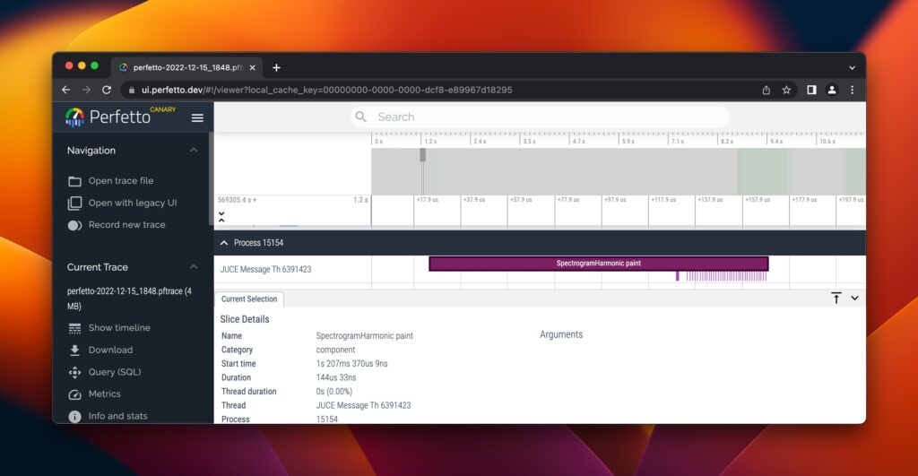Viewport: 918px width, 476px height.
Task: Open with legacy UI link
Action: click(x=133, y=203)
